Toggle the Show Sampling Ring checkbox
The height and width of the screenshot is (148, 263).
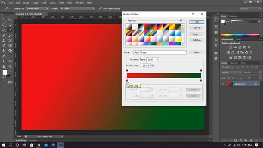(x=100, y=8)
